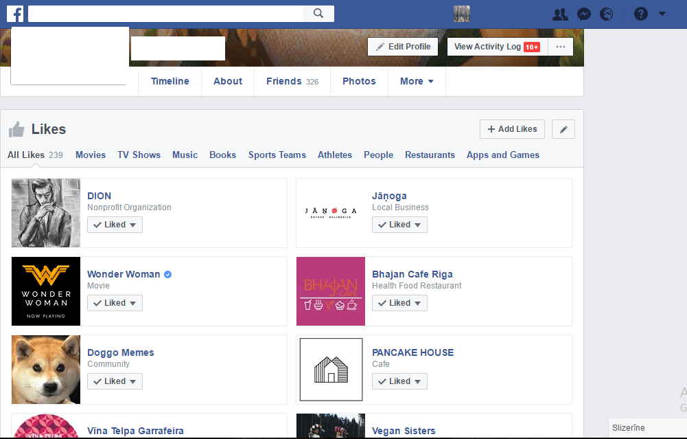Click the Add Likes button
The image size is (687, 439).
[x=512, y=129]
